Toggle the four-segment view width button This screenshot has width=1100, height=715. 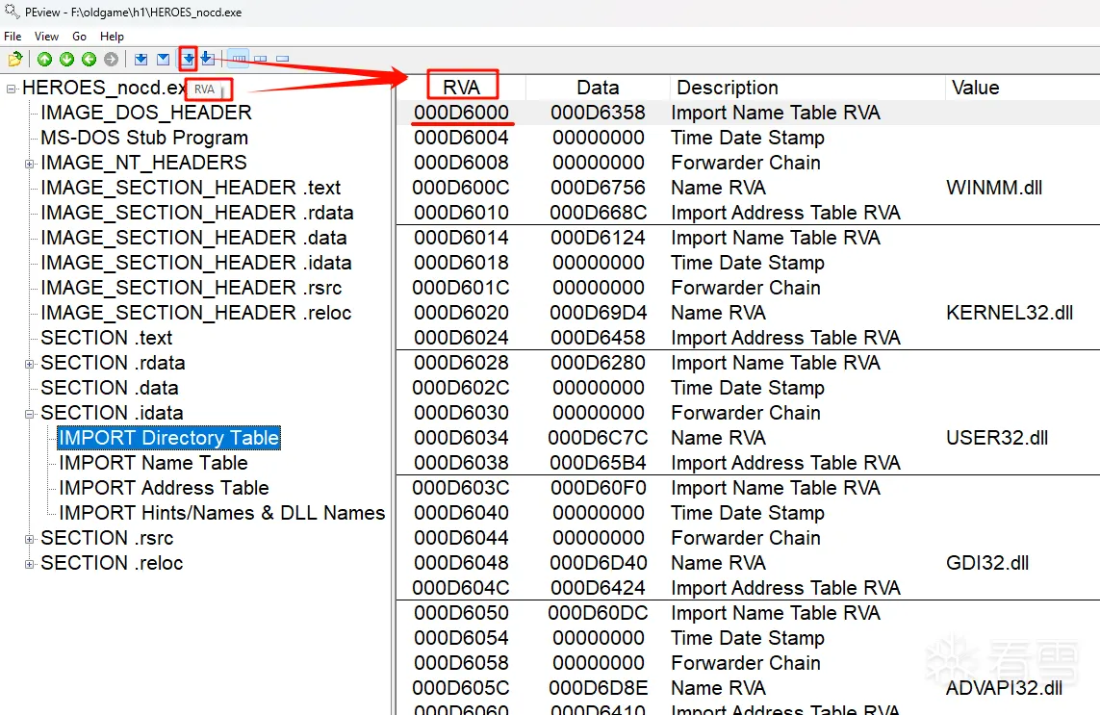click(x=239, y=60)
